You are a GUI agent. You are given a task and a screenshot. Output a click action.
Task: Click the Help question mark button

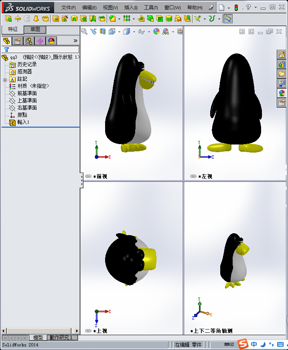[248, 7]
